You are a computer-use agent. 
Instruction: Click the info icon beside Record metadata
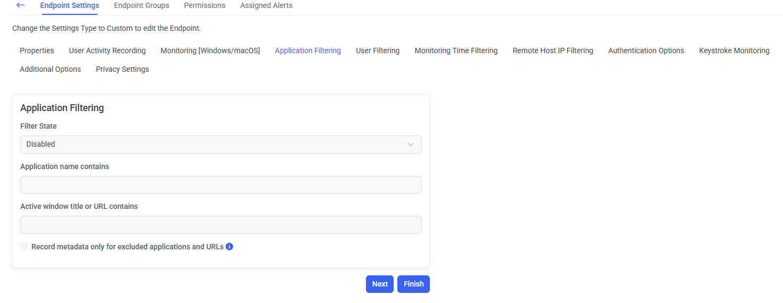pyautogui.click(x=230, y=247)
